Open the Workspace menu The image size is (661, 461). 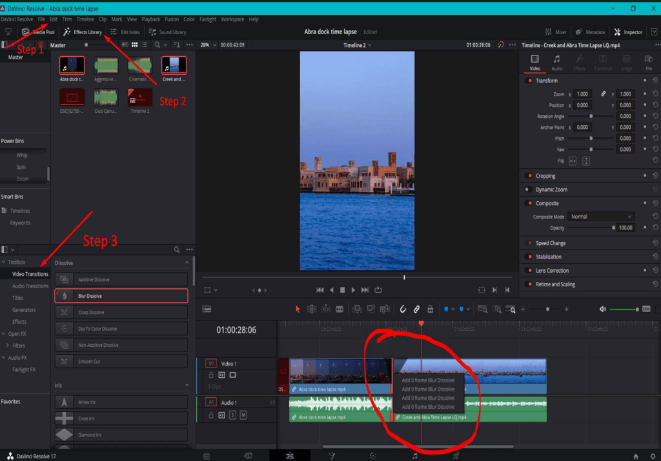pos(232,19)
